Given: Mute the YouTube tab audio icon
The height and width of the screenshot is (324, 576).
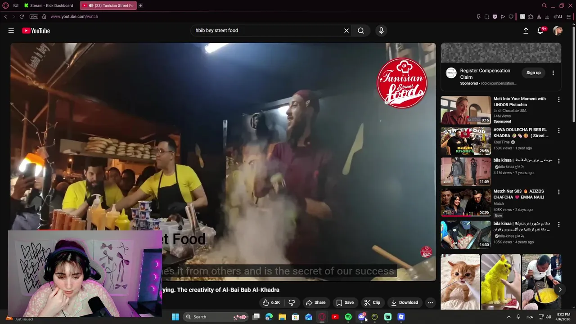Looking at the screenshot, I should 91,5.
